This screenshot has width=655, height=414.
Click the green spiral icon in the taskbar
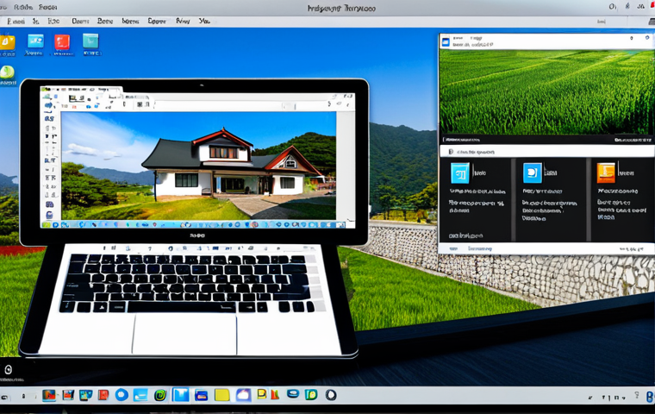[x=160, y=395]
